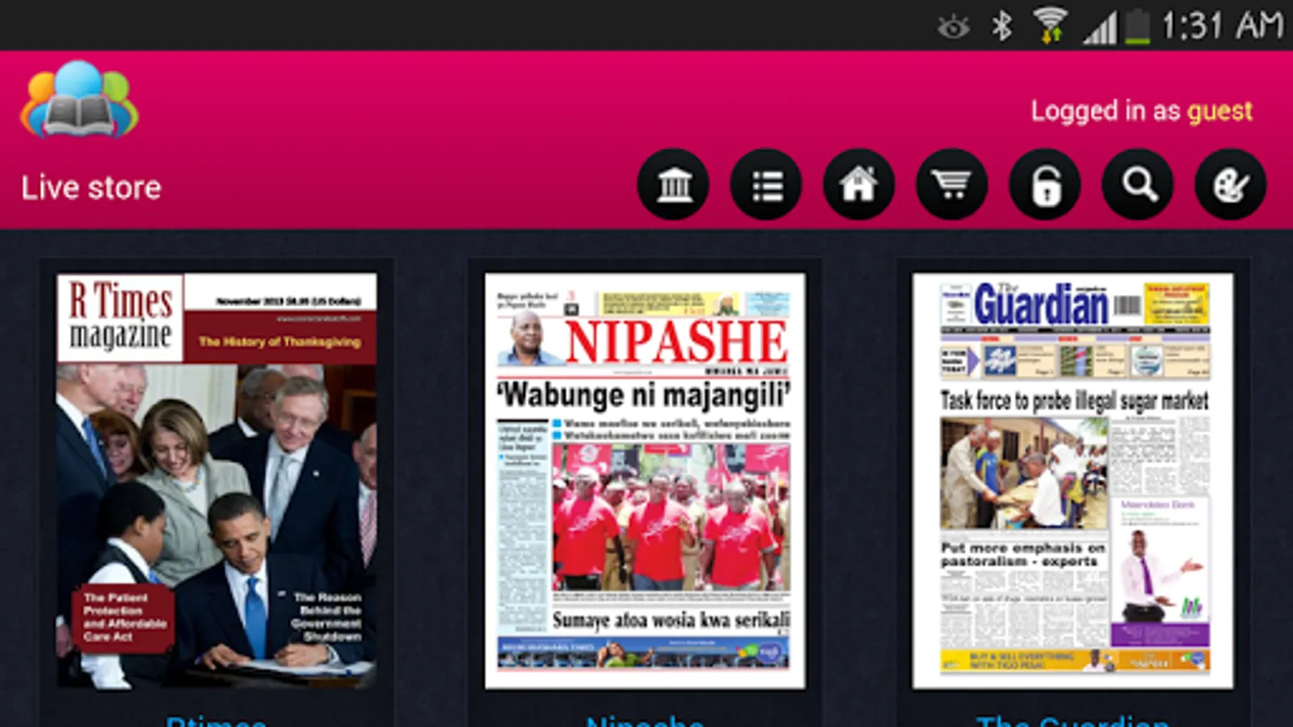Tap the cellular signal strength icon
1293x727 pixels.
(1100, 28)
